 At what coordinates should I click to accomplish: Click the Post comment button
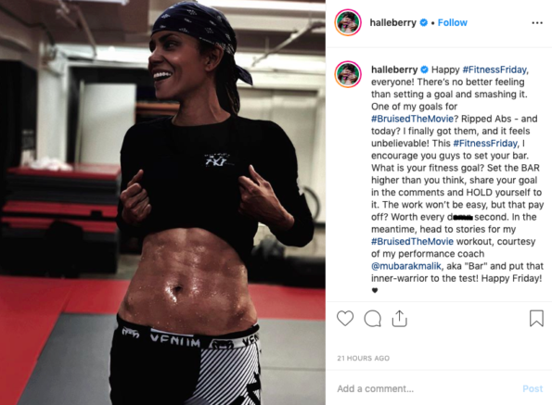click(533, 388)
